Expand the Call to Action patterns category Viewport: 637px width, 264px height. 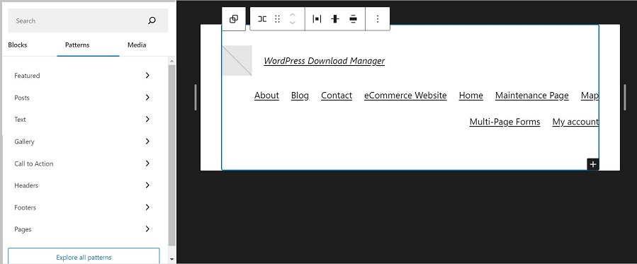82,163
